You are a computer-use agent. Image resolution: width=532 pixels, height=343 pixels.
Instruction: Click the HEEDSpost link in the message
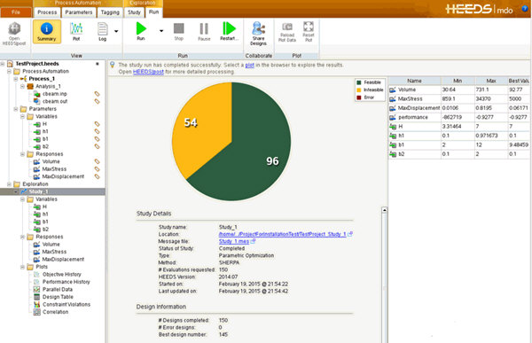click(148, 72)
